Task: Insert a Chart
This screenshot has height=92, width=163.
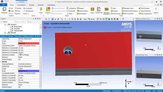Action: tap(70, 14)
